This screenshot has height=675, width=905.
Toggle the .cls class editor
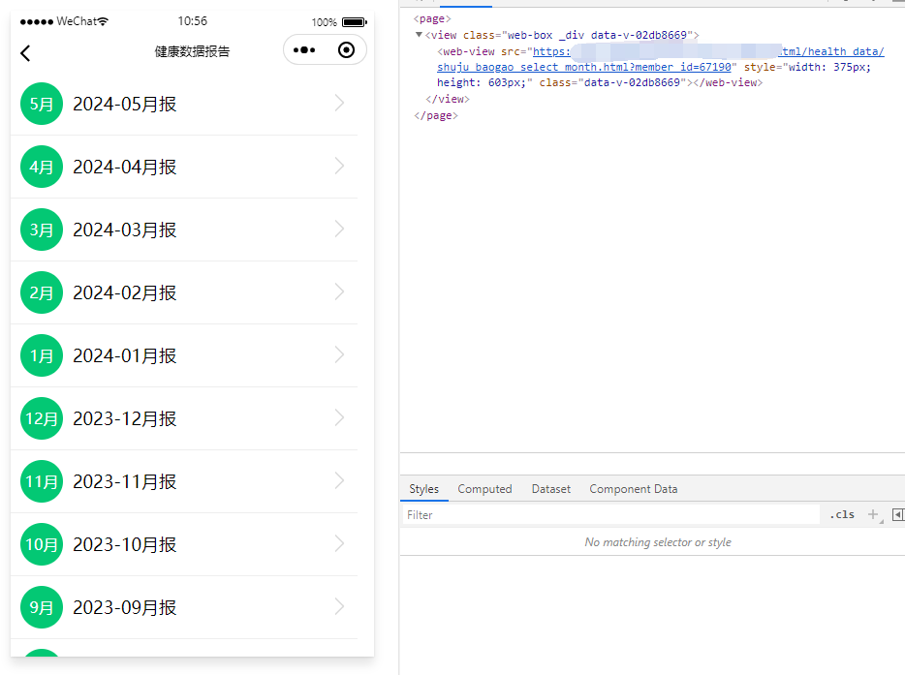(842, 514)
